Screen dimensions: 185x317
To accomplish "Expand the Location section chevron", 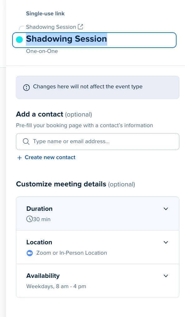I will [x=166, y=242].
